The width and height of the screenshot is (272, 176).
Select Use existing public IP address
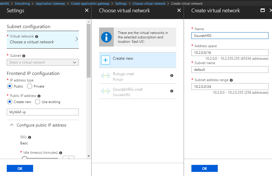[38, 102]
